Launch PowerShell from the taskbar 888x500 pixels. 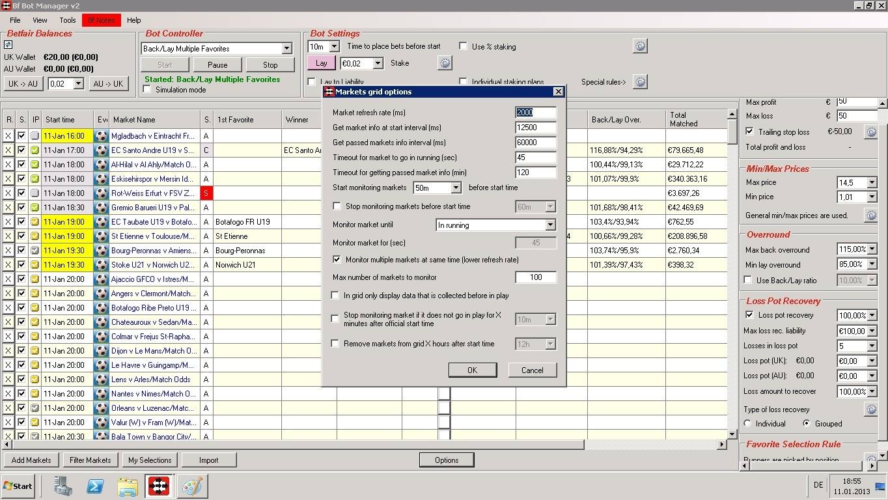(95, 486)
